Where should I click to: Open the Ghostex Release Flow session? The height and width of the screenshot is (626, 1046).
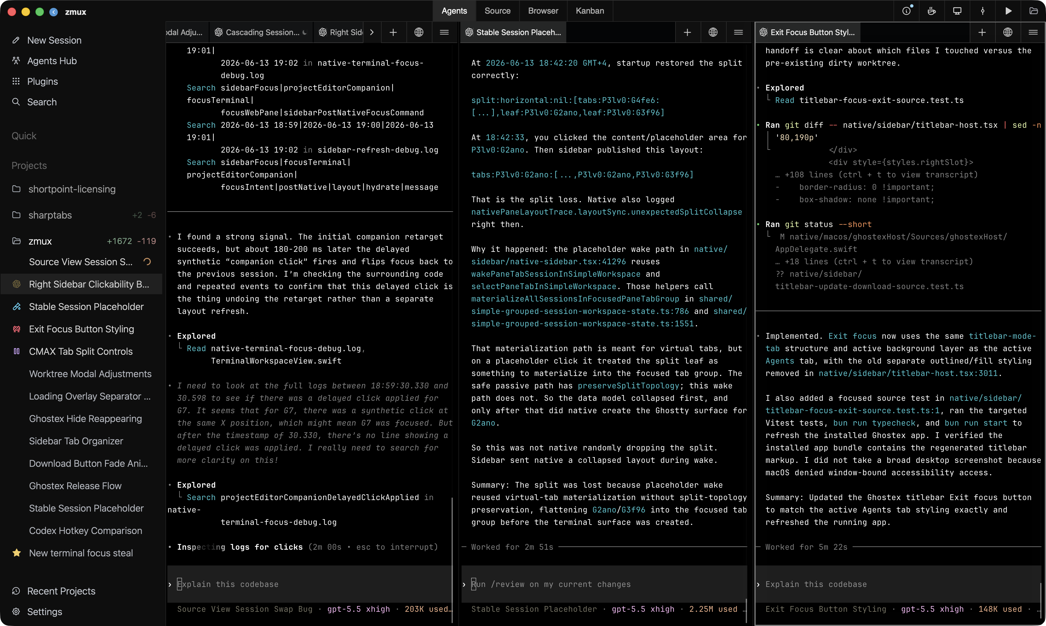[75, 486]
